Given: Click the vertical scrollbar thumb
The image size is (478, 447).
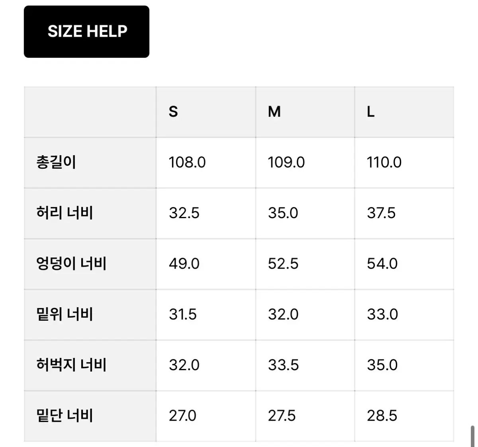Looking at the screenshot, I should [x=472, y=436].
